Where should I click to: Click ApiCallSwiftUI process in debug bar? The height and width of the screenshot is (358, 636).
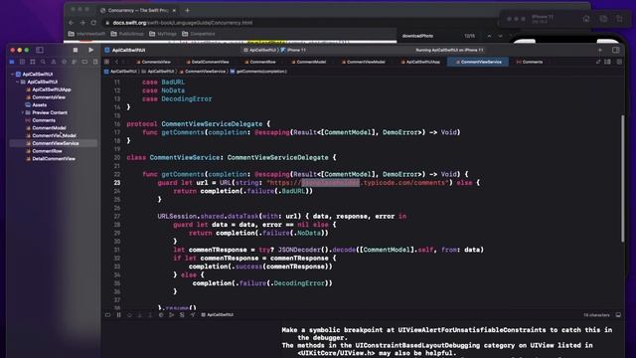click(x=218, y=315)
